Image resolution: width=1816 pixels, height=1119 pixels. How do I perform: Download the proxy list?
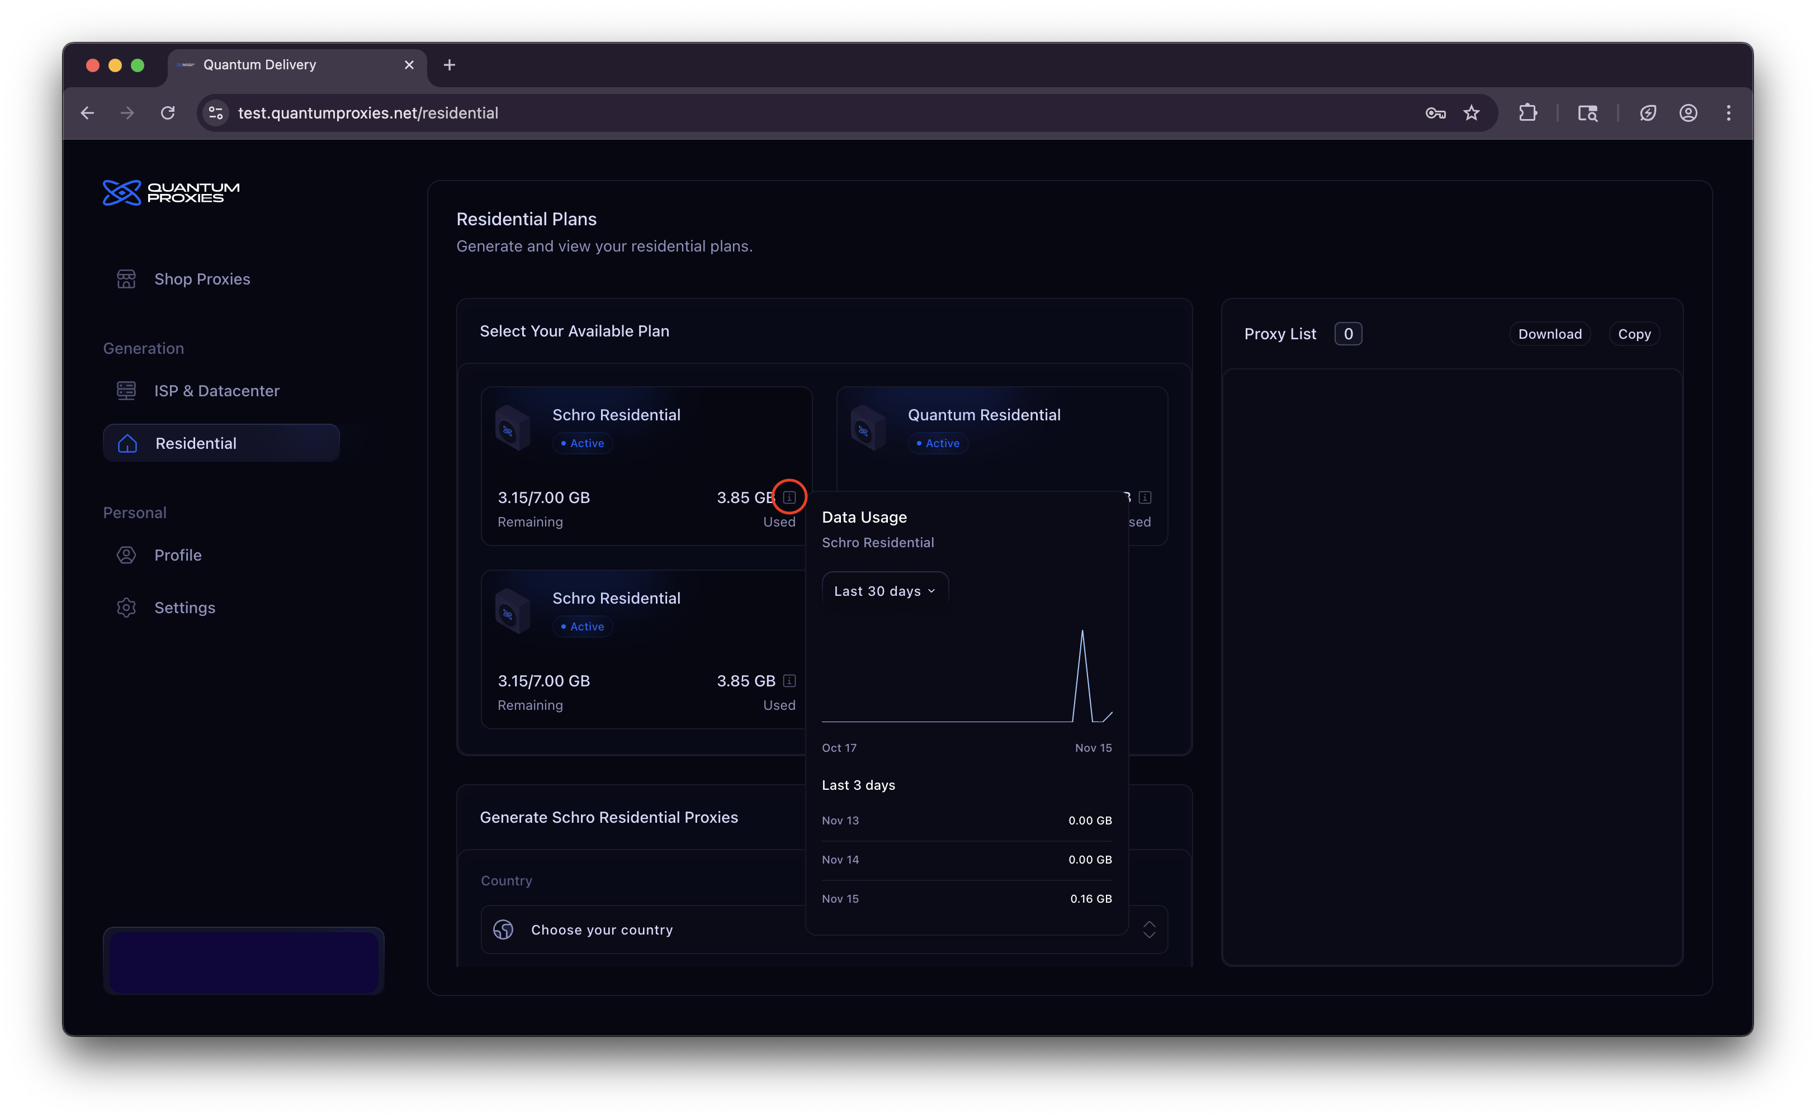click(x=1549, y=334)
